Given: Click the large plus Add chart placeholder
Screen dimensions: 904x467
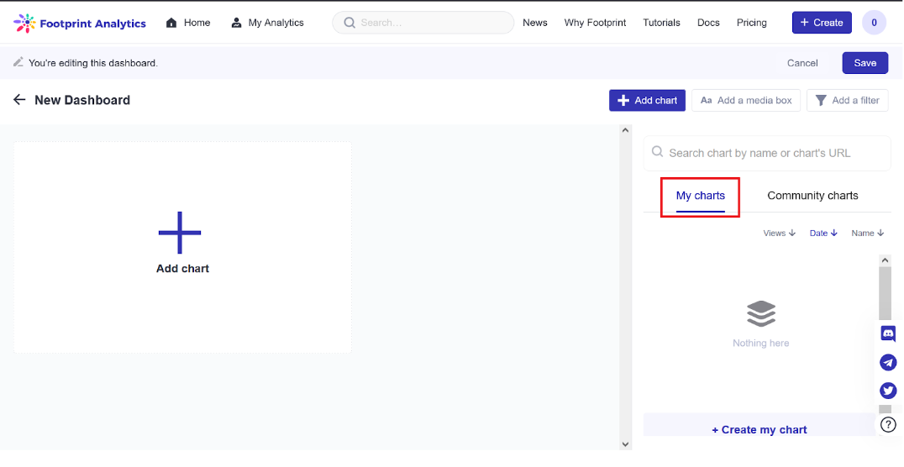Looking at the screenshot, I should [182, 247].
